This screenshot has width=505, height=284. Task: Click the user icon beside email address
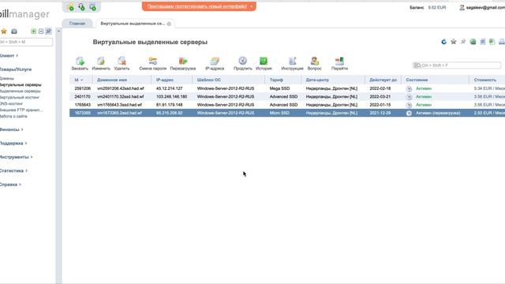(462, 7)
